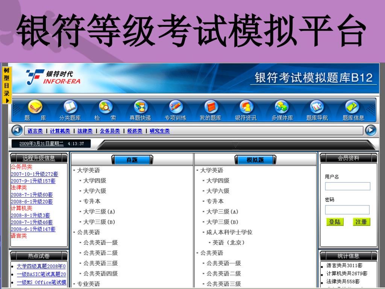Image resolution: width=385 pixels, height=289 pixels.
Task: Click the right round arrow in category bar
Action: [x=370, y=130]
